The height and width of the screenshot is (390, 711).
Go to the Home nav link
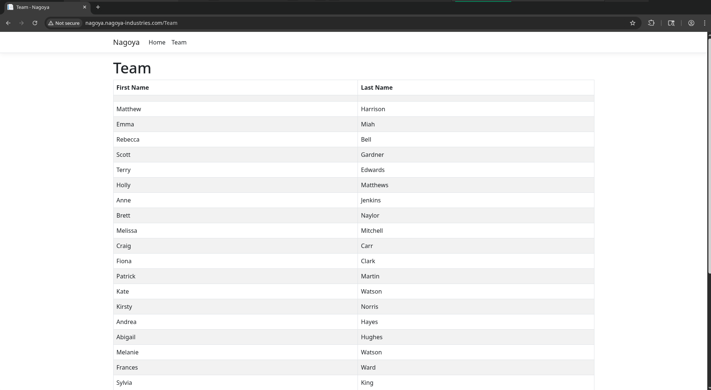[157, 42]
